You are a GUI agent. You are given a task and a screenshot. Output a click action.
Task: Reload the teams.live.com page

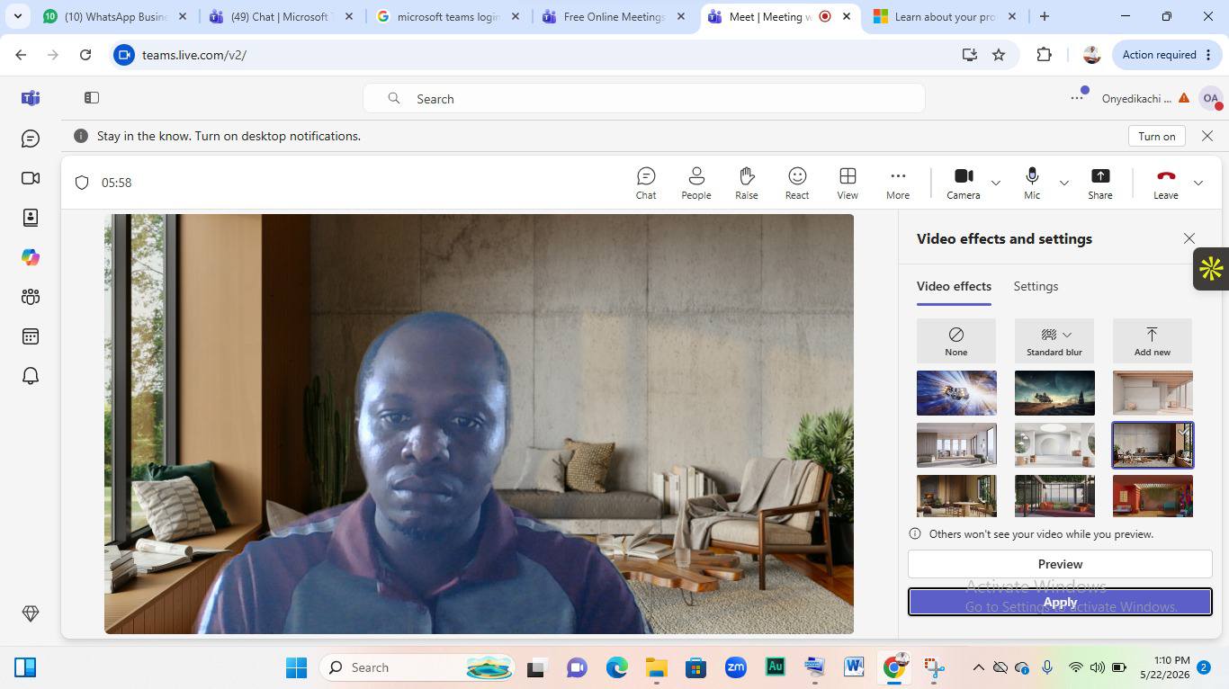85,55
